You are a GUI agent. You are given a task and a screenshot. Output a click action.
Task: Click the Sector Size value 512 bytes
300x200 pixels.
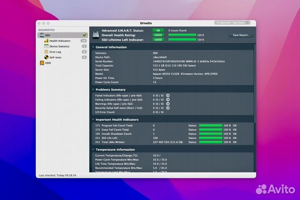click(x=159, y=70)
